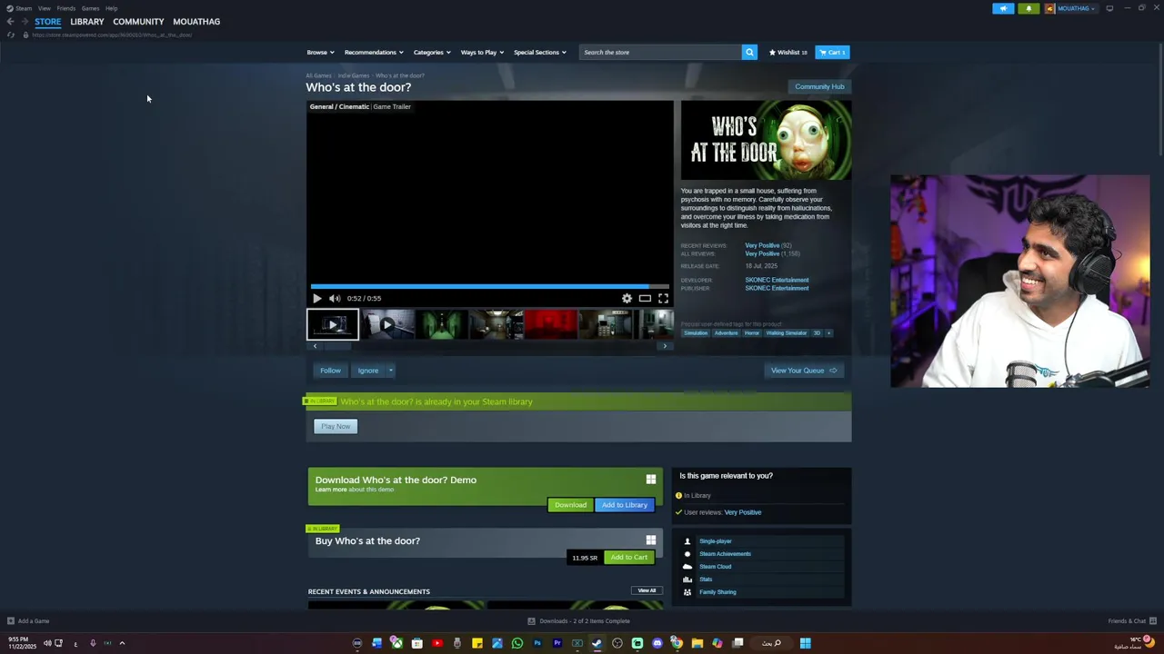
Task: Open WhatsApp from the taskbar
Action: 517,643
